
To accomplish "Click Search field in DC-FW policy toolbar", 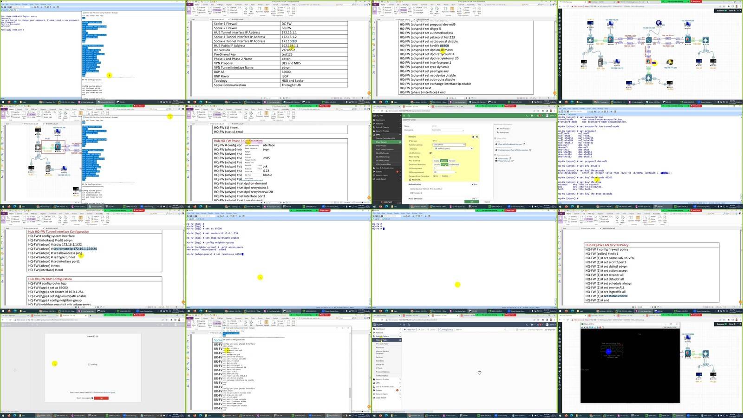I will pos(481,329).
